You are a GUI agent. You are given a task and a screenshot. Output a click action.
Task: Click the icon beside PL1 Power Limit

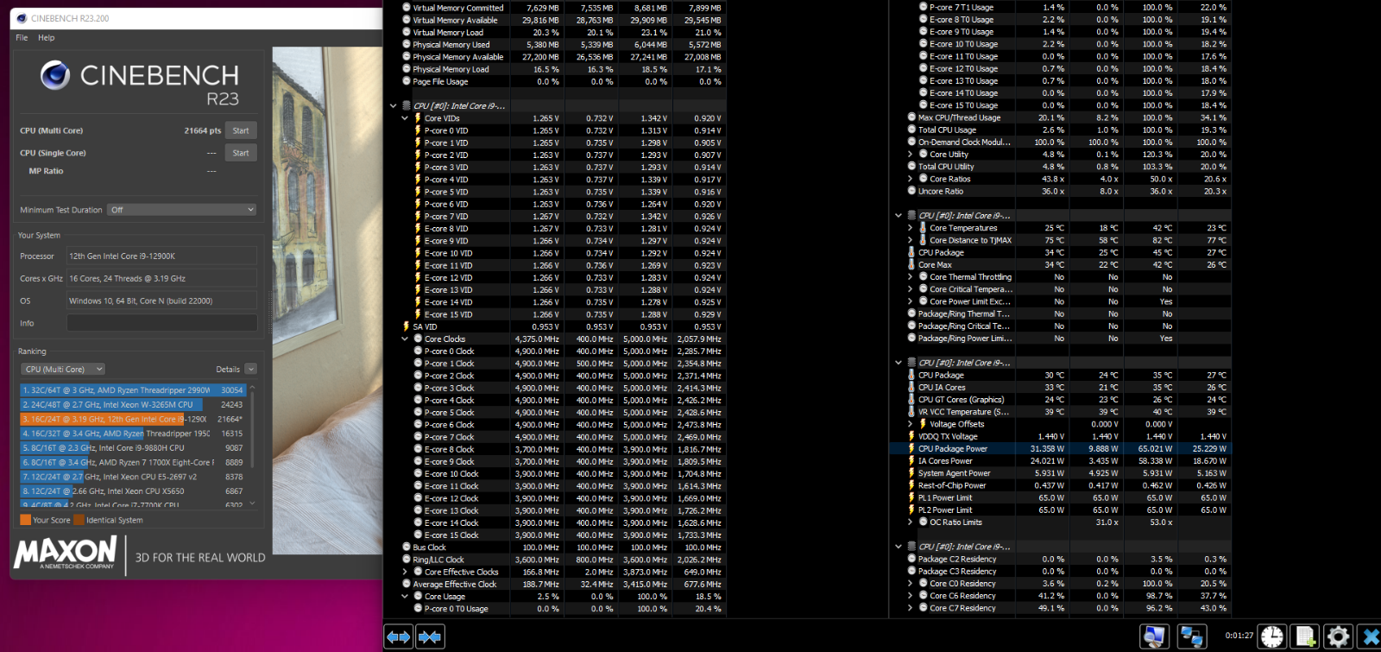(x=911, y=498)
